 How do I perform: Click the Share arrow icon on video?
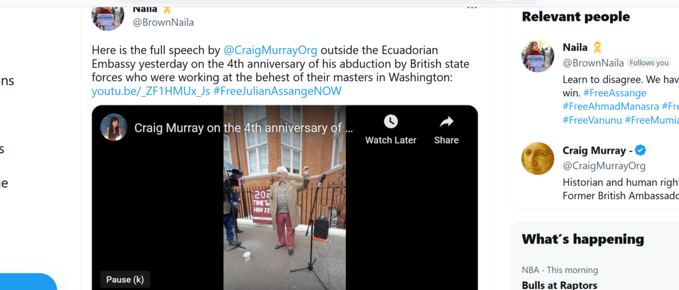click(446, 122)
